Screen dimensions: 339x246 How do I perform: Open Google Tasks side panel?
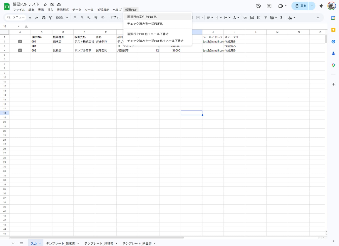(333, 42)
